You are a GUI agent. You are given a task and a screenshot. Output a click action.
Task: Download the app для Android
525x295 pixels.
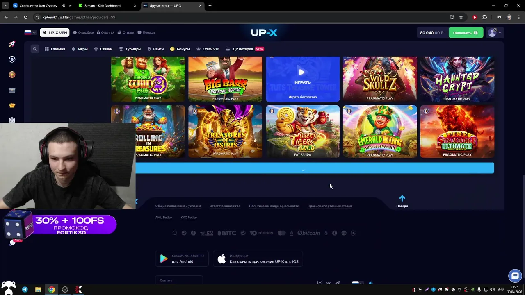point(182,259)
